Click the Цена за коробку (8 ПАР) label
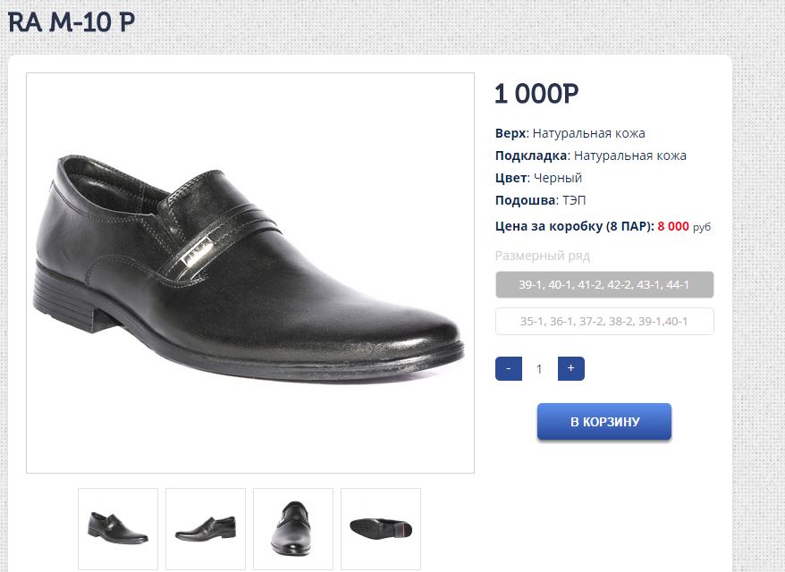 click(x=574, y=226)
